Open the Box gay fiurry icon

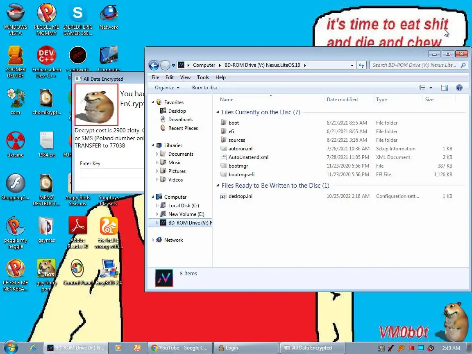coord(46,275)
